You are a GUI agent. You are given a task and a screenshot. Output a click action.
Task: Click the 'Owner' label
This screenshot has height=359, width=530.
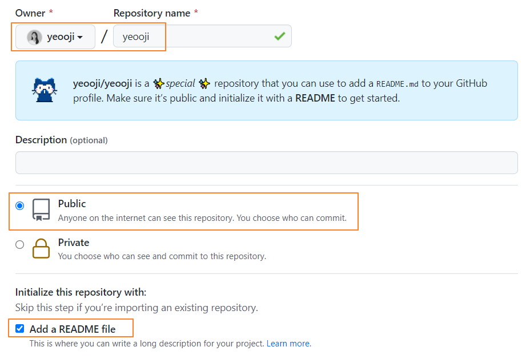[30, 13]
